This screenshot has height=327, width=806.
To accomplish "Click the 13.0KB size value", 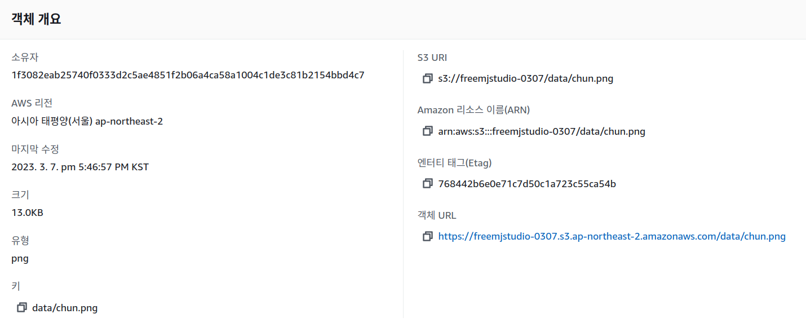I will click(x=27, y=213).
